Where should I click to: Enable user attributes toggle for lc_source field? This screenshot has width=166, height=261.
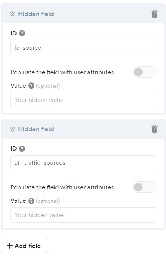click(144, 72)
